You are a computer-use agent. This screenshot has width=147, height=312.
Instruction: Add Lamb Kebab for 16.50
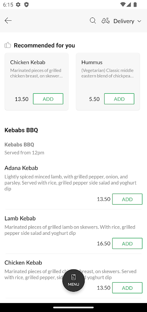click(127, 243)
